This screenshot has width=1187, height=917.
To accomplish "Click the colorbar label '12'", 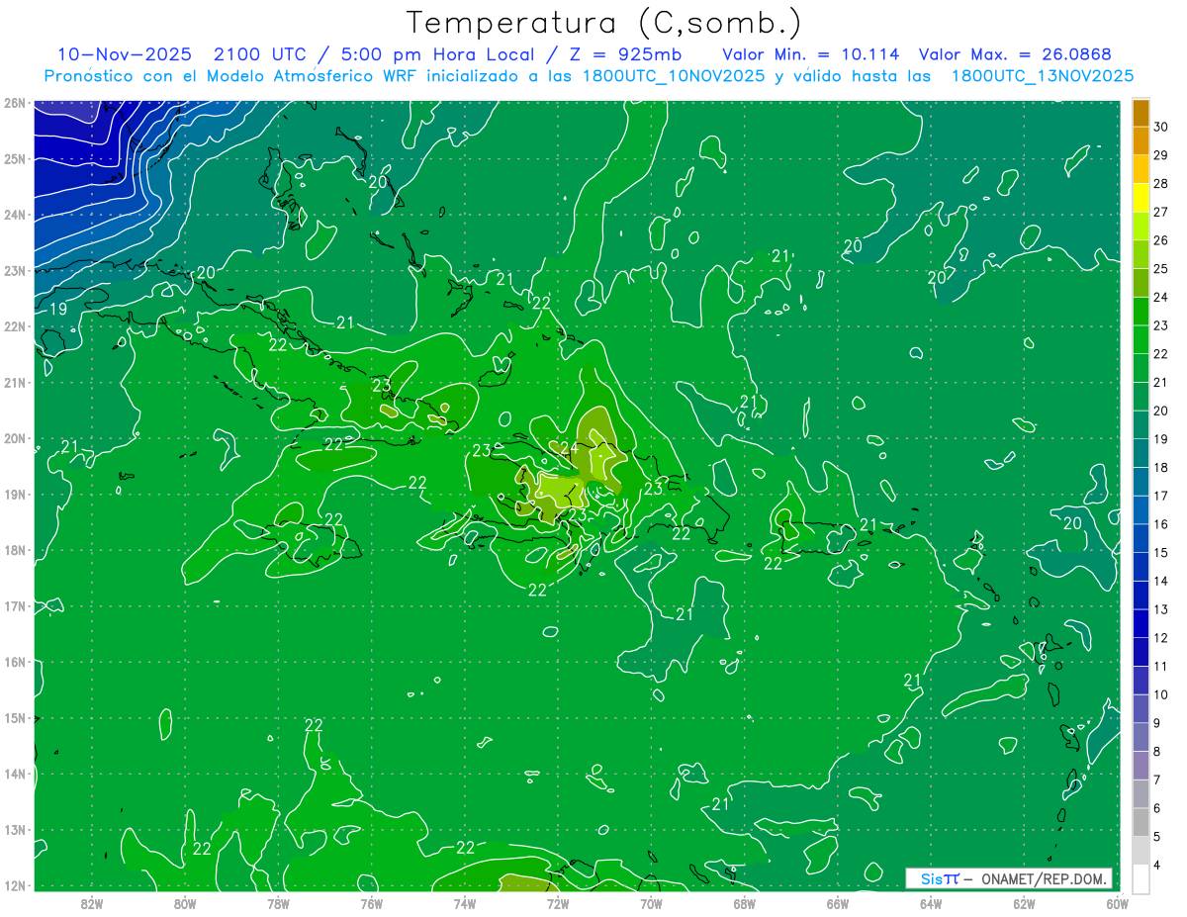I will (1161, 638).
